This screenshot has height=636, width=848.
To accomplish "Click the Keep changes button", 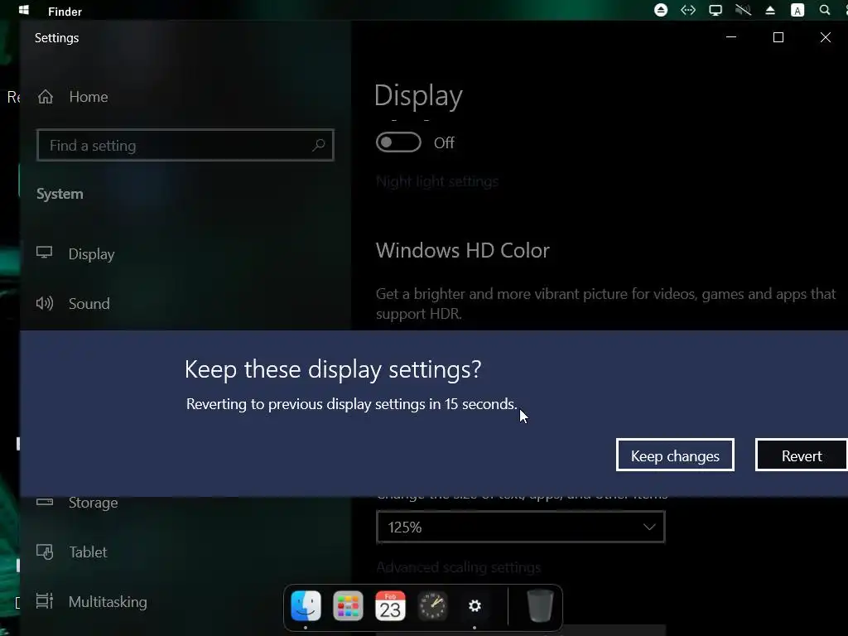I will [x=675, y=455].
